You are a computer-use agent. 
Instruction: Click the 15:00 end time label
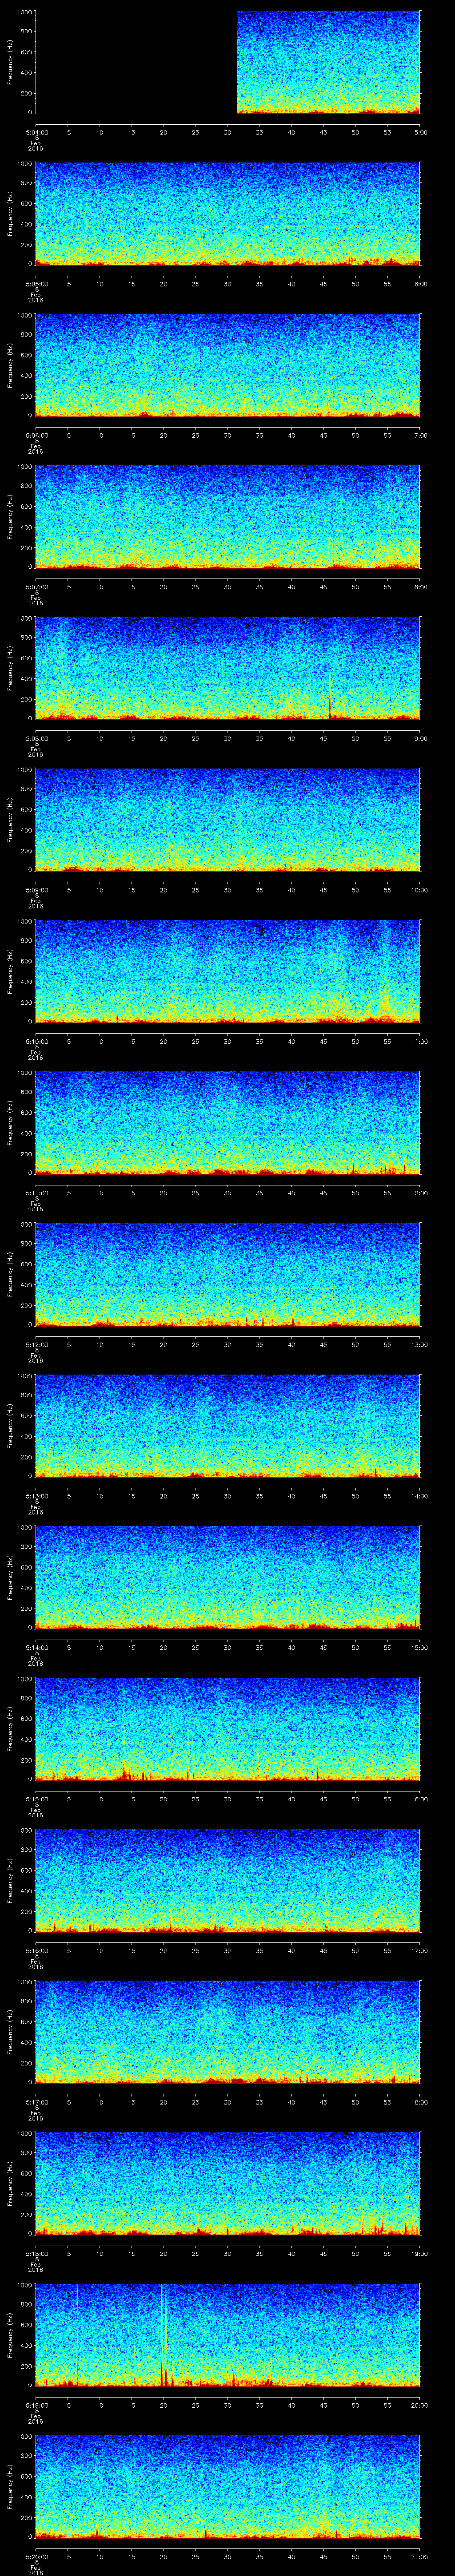pos(420,1647)
